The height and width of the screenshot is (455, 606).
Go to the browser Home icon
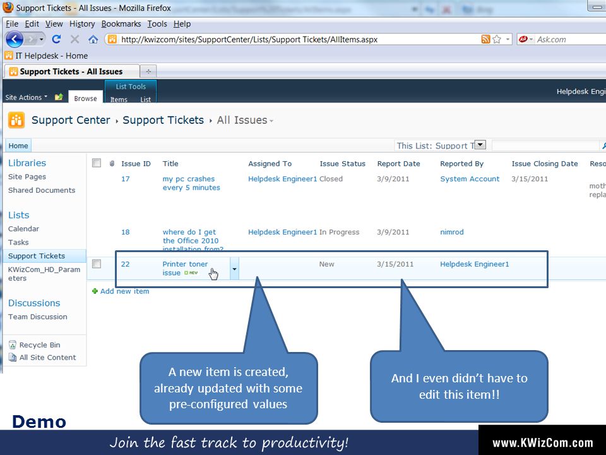coord(93,39)
